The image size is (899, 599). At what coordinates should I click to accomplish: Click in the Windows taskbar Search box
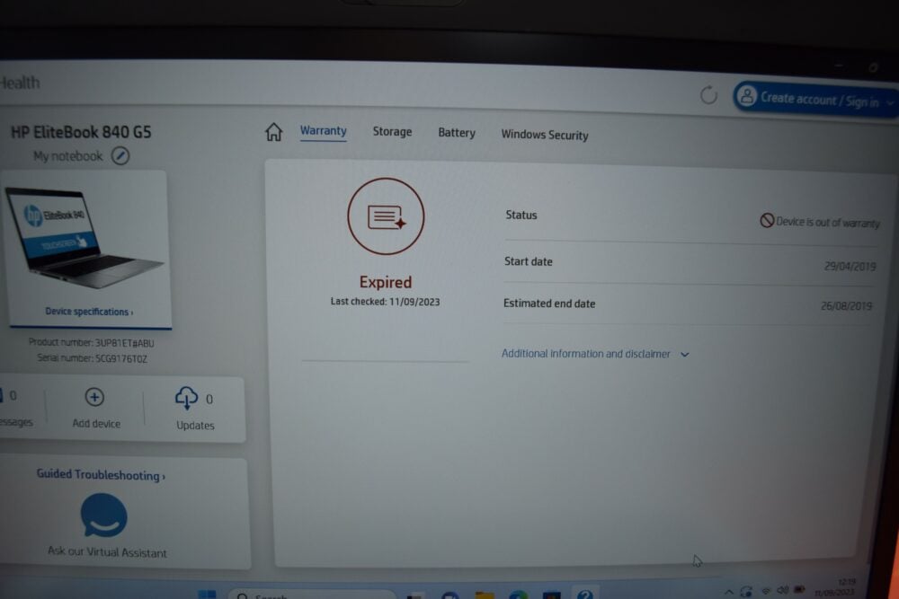(313, 595)
